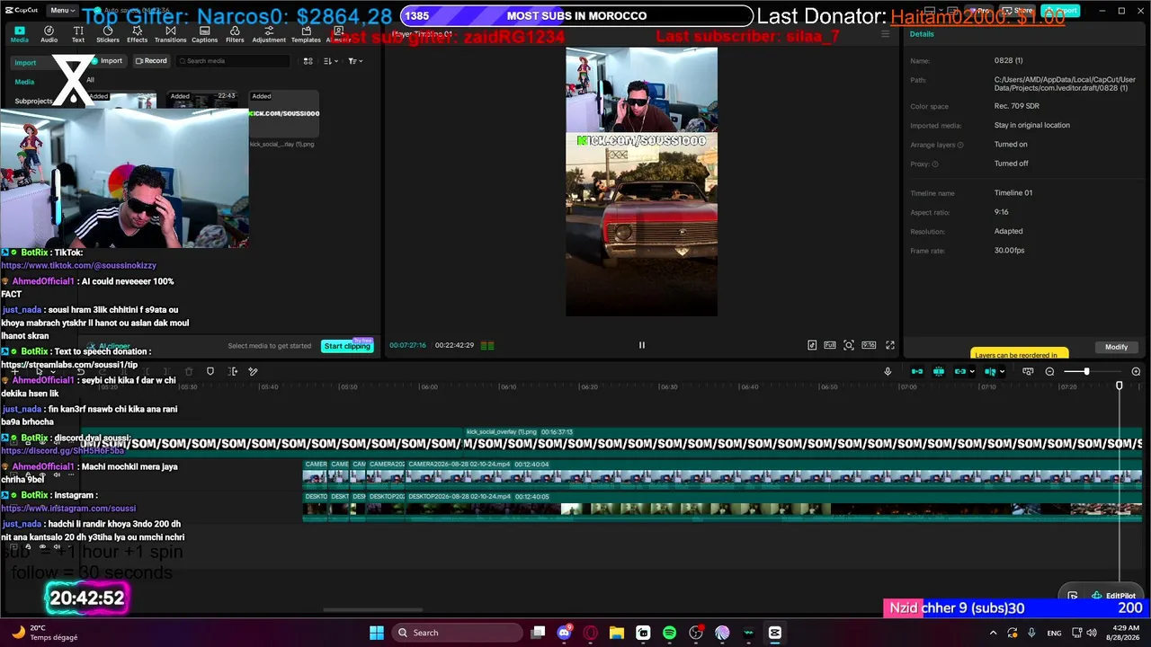Click the timeline horizontal scrollbar
Image resolution: width=1151 pixels, height=647 pixels.
pos(373,609)
